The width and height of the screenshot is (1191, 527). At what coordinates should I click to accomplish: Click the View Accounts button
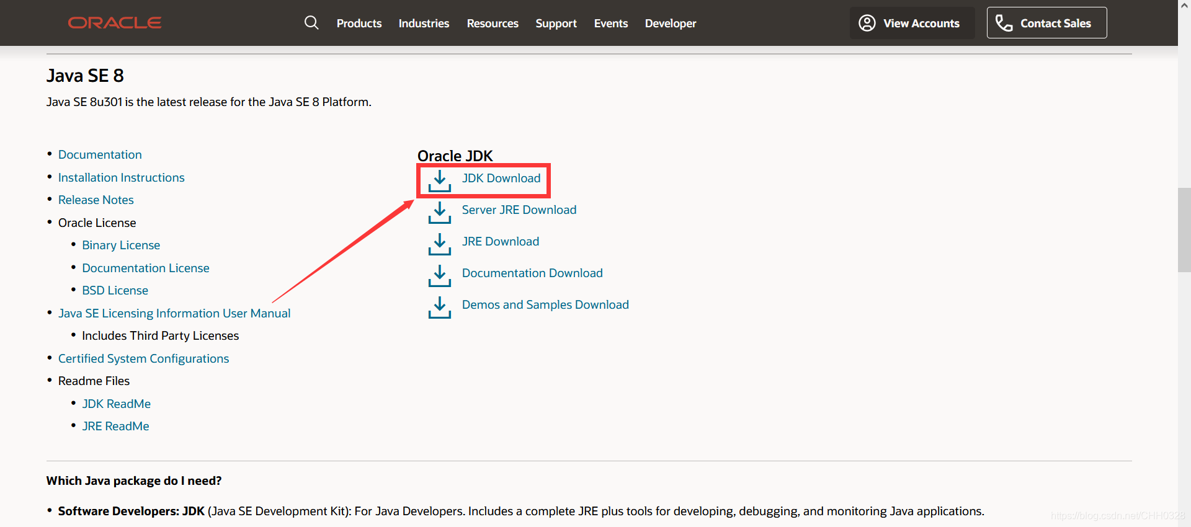tap(912, 23)
